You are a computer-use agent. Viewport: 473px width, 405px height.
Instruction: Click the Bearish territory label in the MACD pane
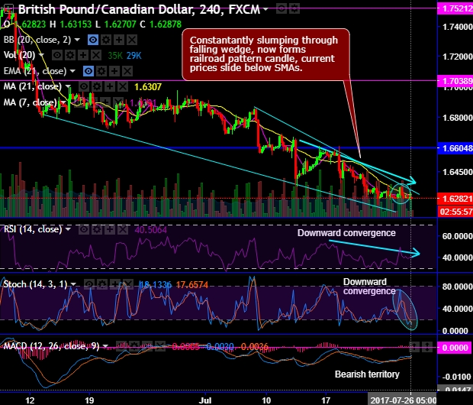(x=367, y=374)
